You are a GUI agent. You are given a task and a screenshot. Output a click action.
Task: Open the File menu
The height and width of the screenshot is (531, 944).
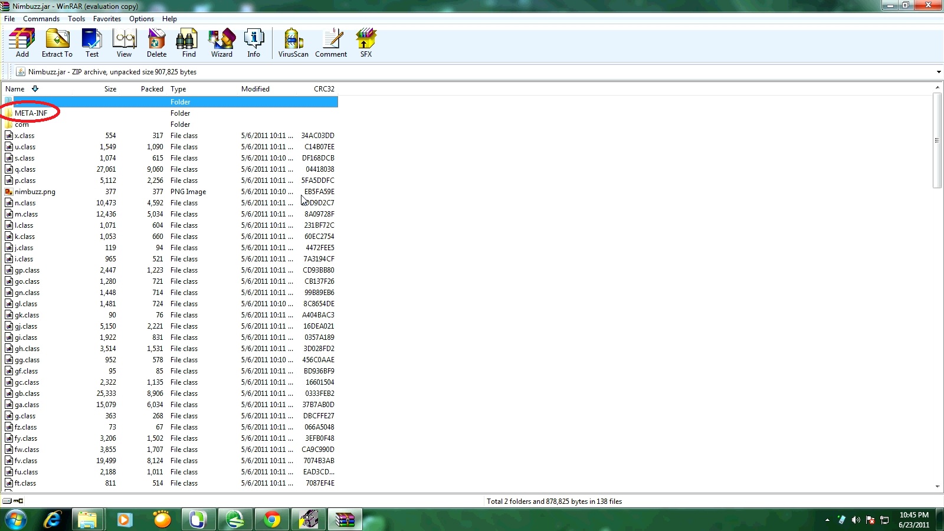click(9, 19)
